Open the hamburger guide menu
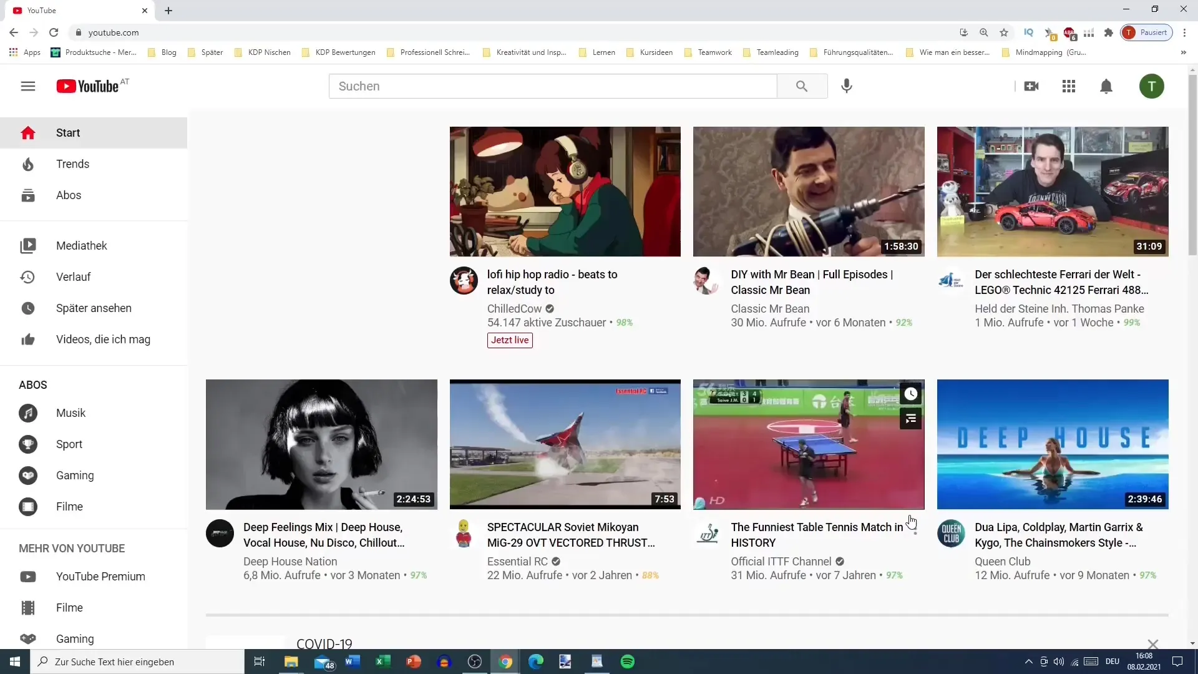Image resolution: width=1198 pixels, height=674 pixels. pyautogui.click(x=28, y=86)
